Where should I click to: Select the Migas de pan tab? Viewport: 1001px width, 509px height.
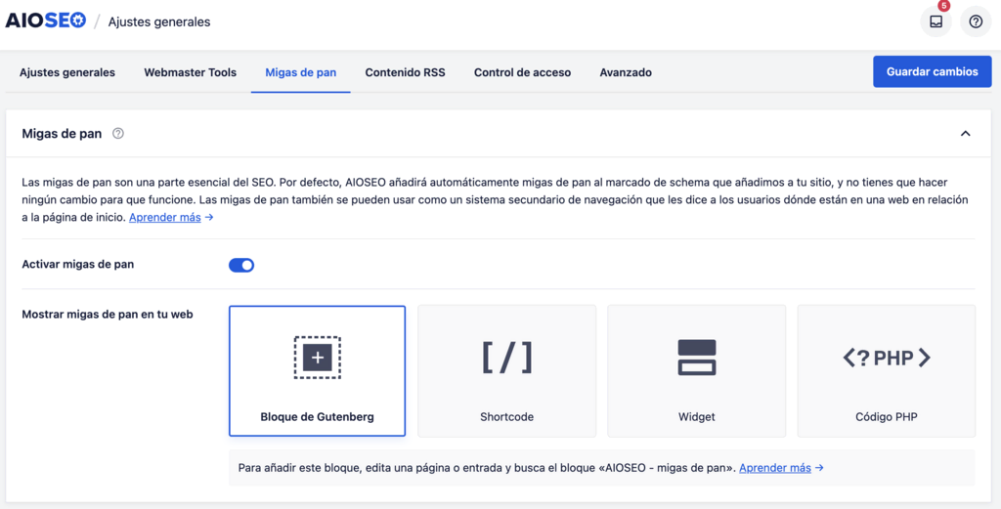(300, 72)
